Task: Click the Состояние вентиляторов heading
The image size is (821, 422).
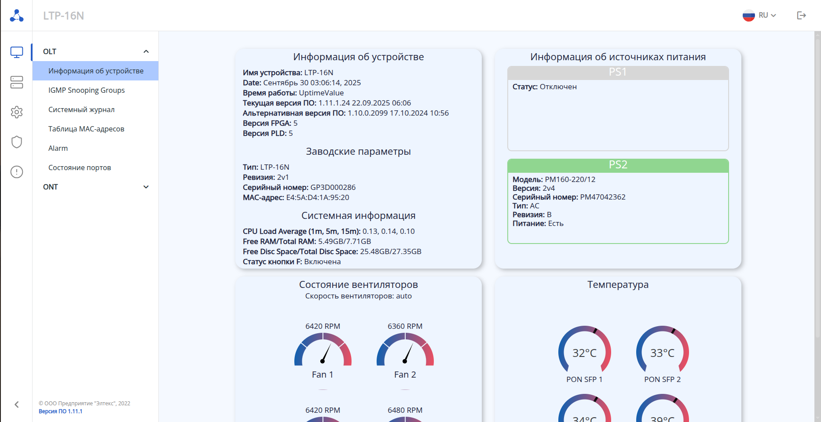Action: [x=359, y=285]
